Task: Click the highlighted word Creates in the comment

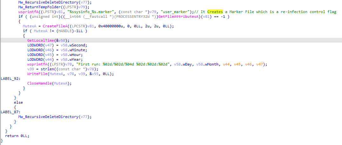Action: [215, 12]
